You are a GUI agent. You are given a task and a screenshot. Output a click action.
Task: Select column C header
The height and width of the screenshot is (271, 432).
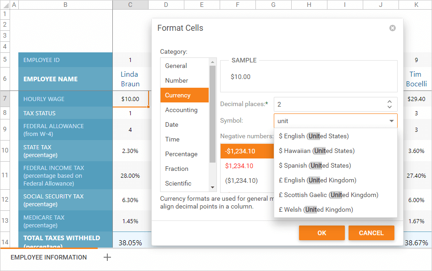point(130,5)
